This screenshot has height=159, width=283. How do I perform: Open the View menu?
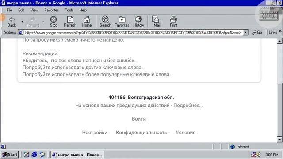coord(34,10)
